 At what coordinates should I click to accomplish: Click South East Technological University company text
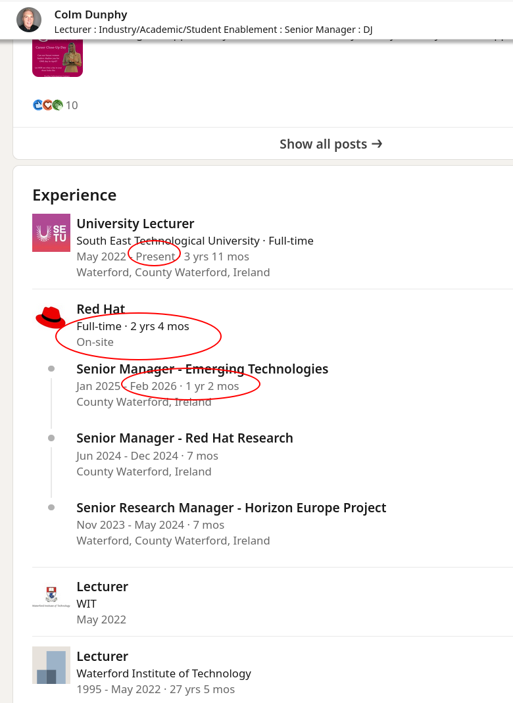[x=168, y=241]
